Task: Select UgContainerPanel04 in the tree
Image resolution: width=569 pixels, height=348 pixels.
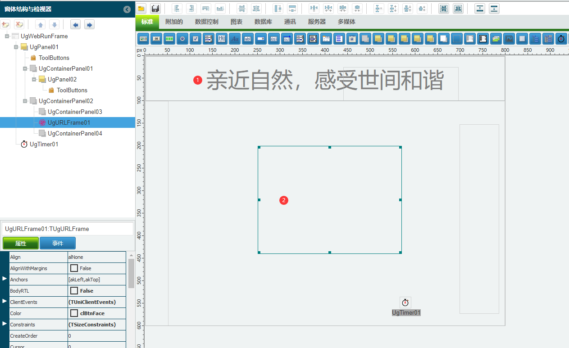Action: click(75, 133)
